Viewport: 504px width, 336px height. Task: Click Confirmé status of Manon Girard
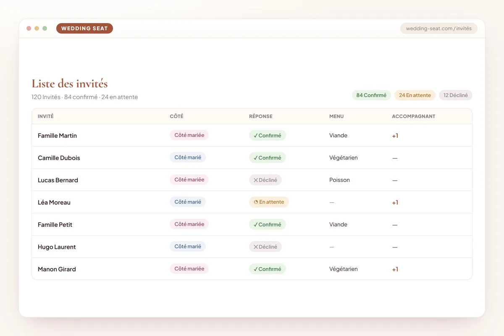pyautogui.click(x=268, y=269)
